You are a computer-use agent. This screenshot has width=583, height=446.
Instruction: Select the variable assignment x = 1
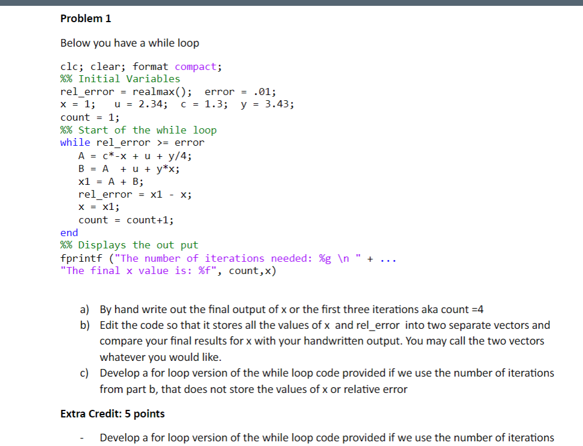pyautogui.click(x=73, y=104)
